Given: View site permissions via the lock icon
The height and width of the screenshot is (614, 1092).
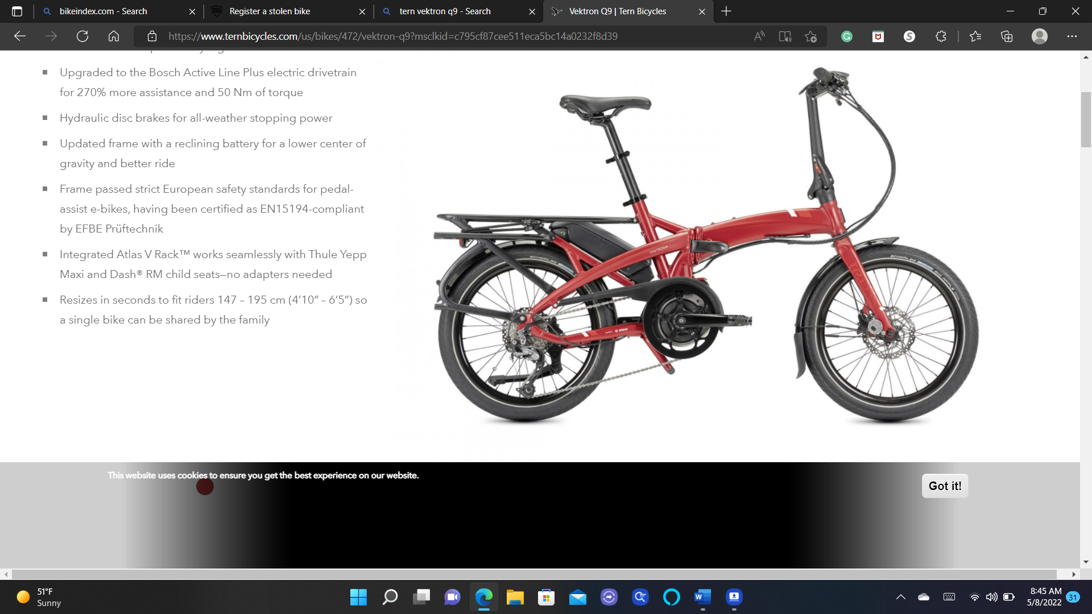Looking at the screenshot, I should pyautogui.click(x=151, y=36).
